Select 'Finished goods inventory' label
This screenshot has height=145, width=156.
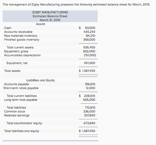coord(22,40)
